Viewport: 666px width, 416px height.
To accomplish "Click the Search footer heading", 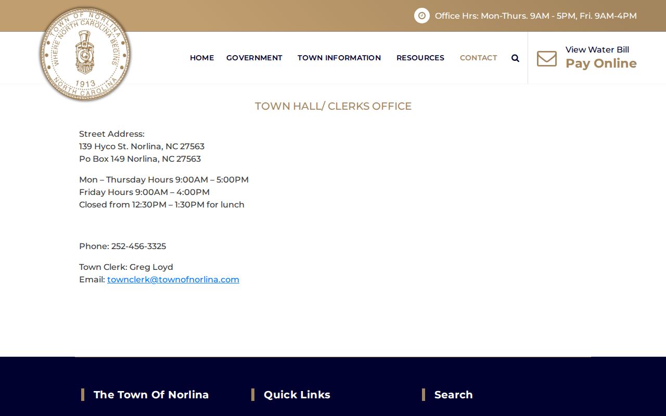I will point(454,395).
